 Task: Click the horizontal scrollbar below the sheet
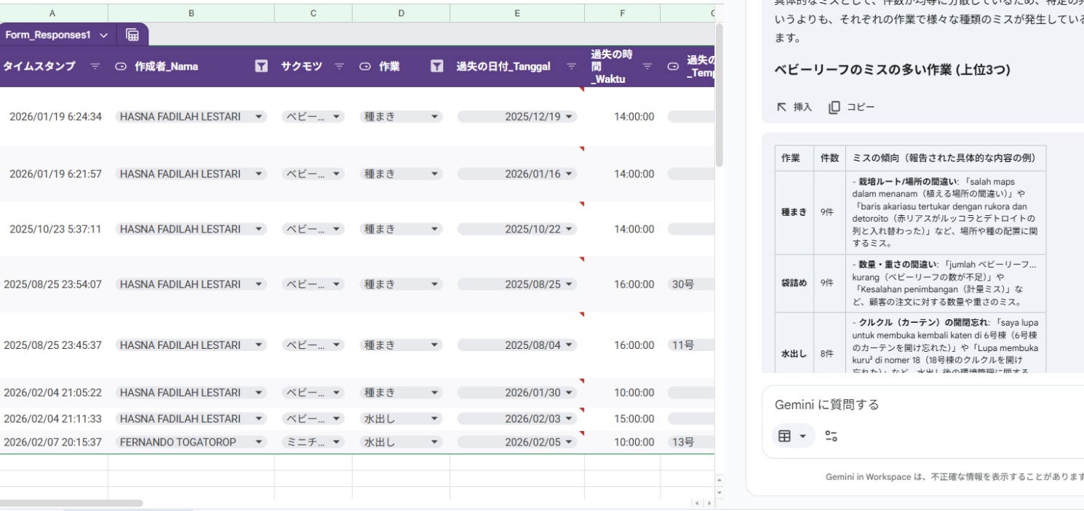pos(71,502)
